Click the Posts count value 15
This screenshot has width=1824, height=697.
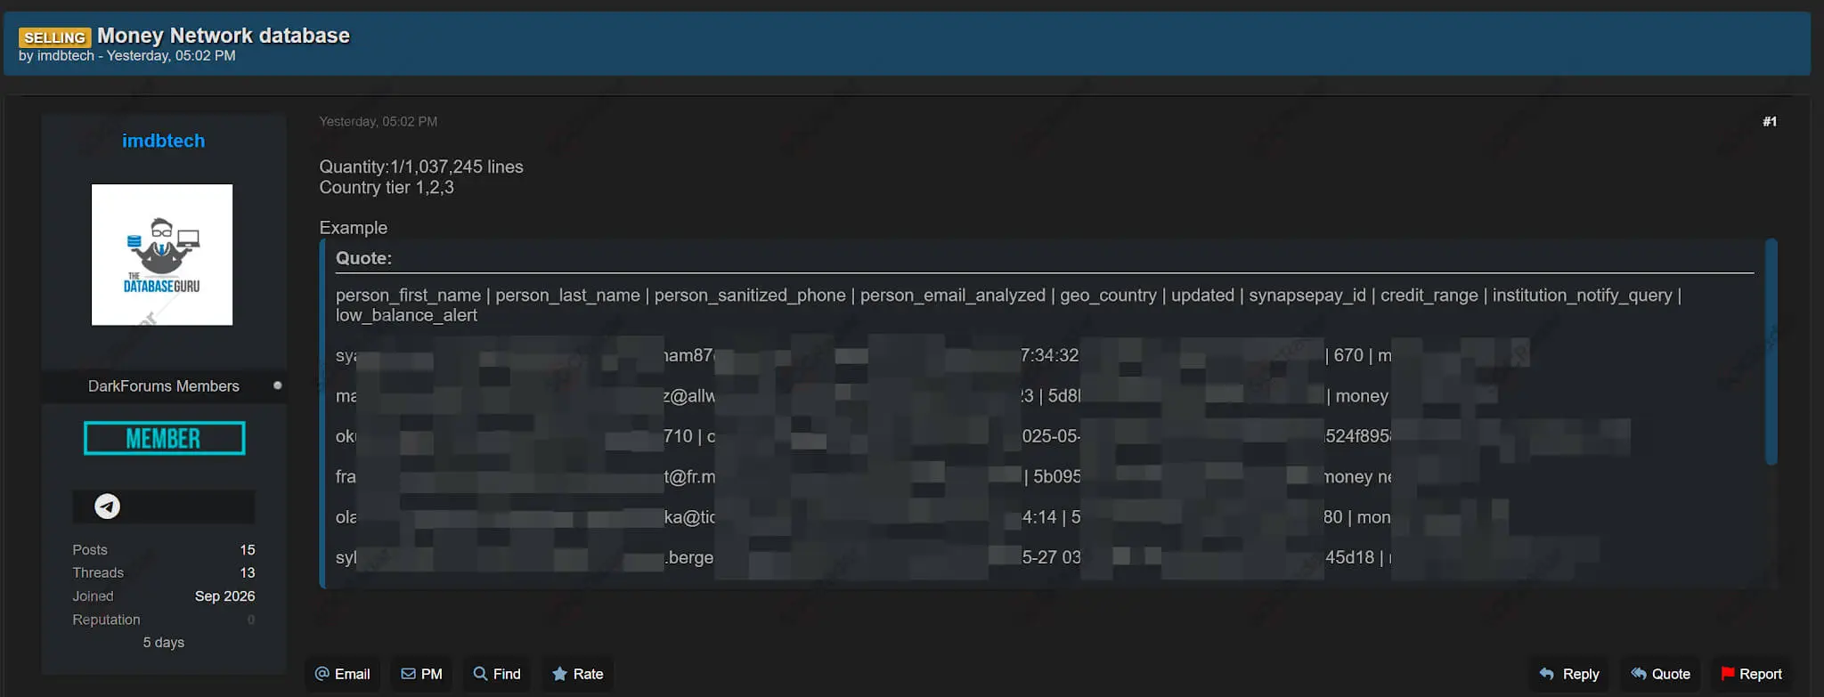248,550
